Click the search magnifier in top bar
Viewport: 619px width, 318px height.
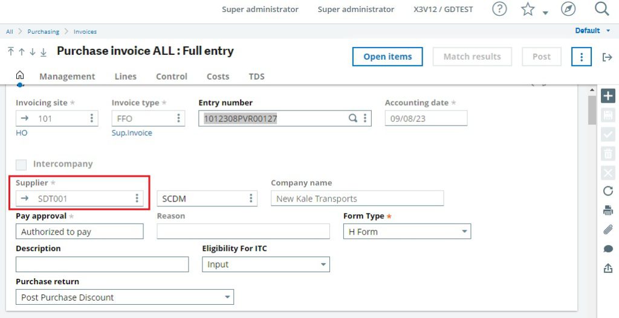tap(601, 8)
